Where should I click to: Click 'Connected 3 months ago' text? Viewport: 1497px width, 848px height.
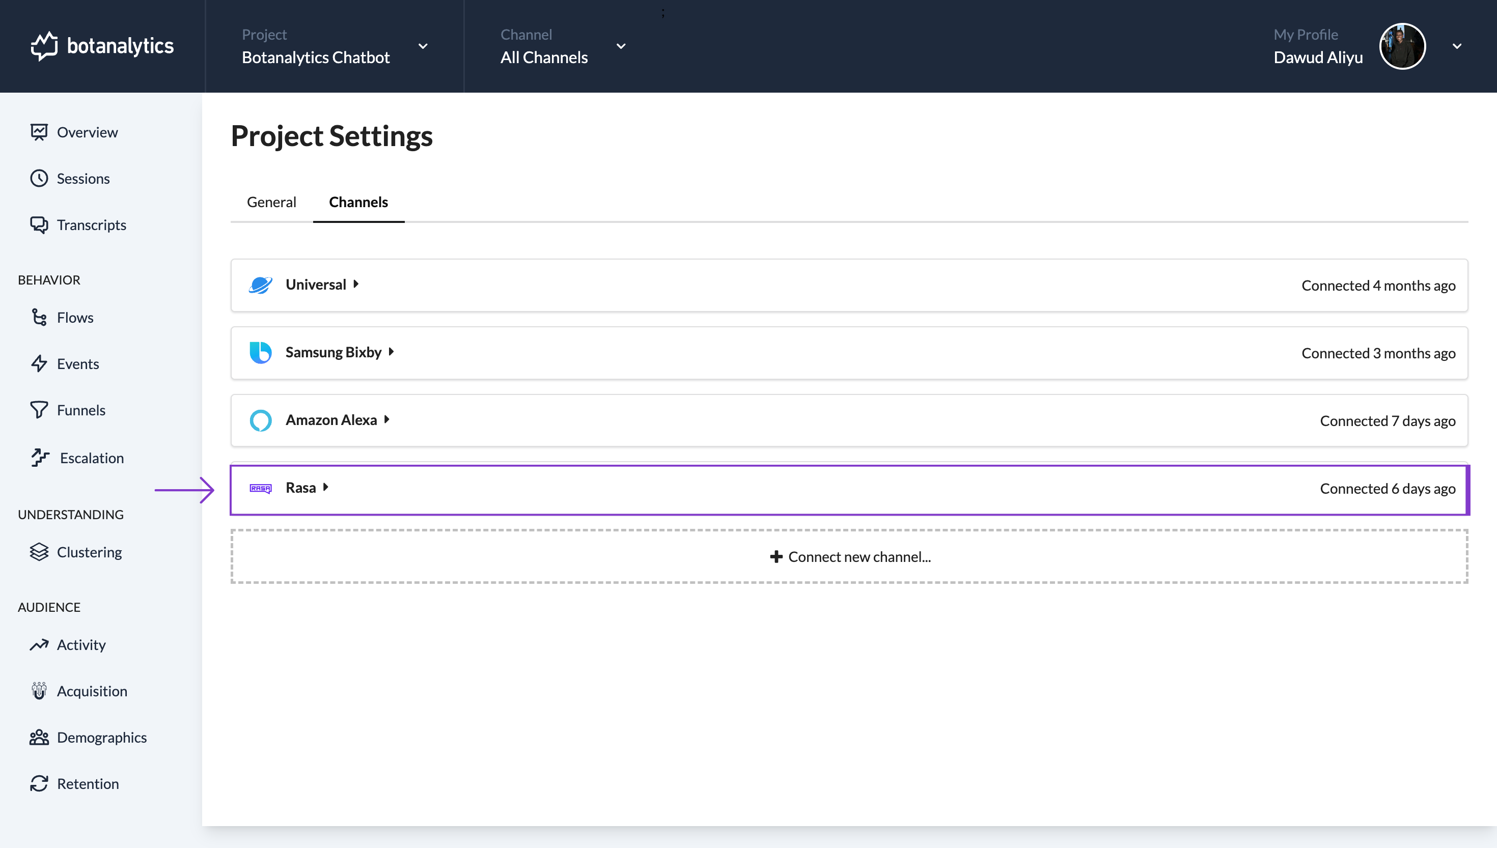pyautogui.click(x=1378, y=353)
